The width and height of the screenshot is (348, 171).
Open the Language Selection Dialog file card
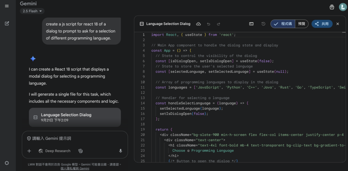(75, 117)
